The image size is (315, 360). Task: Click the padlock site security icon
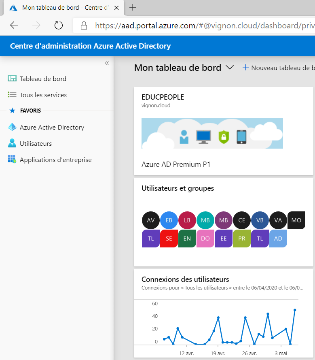point(84,25)
